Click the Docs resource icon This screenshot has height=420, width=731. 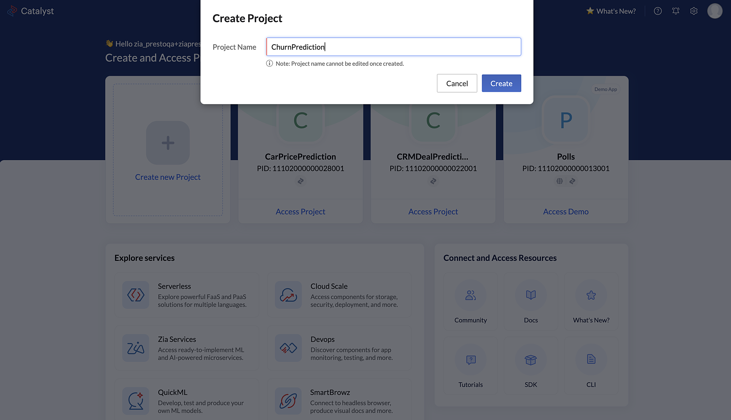coord(531,295)
